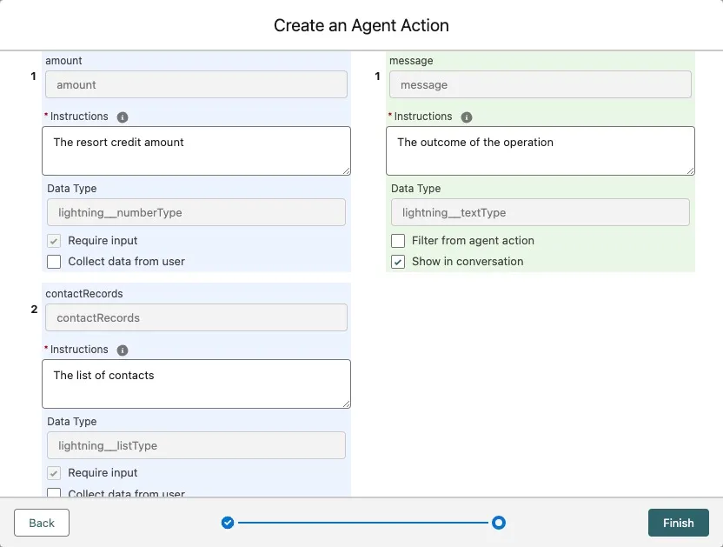723x547 pixels.
Task: Click the contactRecords Instructions text area
Action: 196,384
